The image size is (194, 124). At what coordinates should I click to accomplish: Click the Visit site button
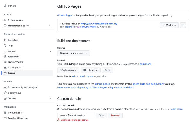(x=169, y=25)
